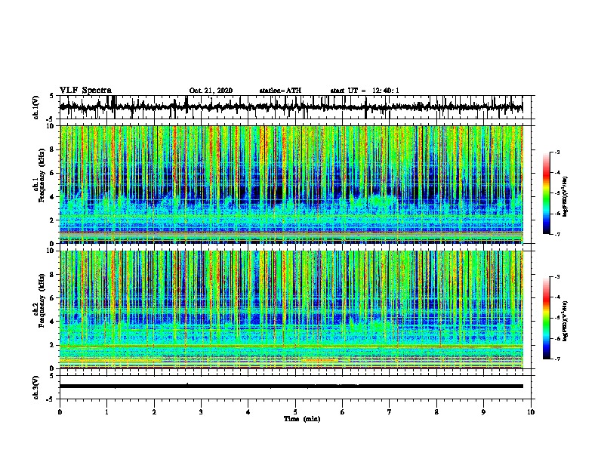Click the "3" tick on the time axis
Viewport: 598px width, 462px height.
[x=201, y=412]
